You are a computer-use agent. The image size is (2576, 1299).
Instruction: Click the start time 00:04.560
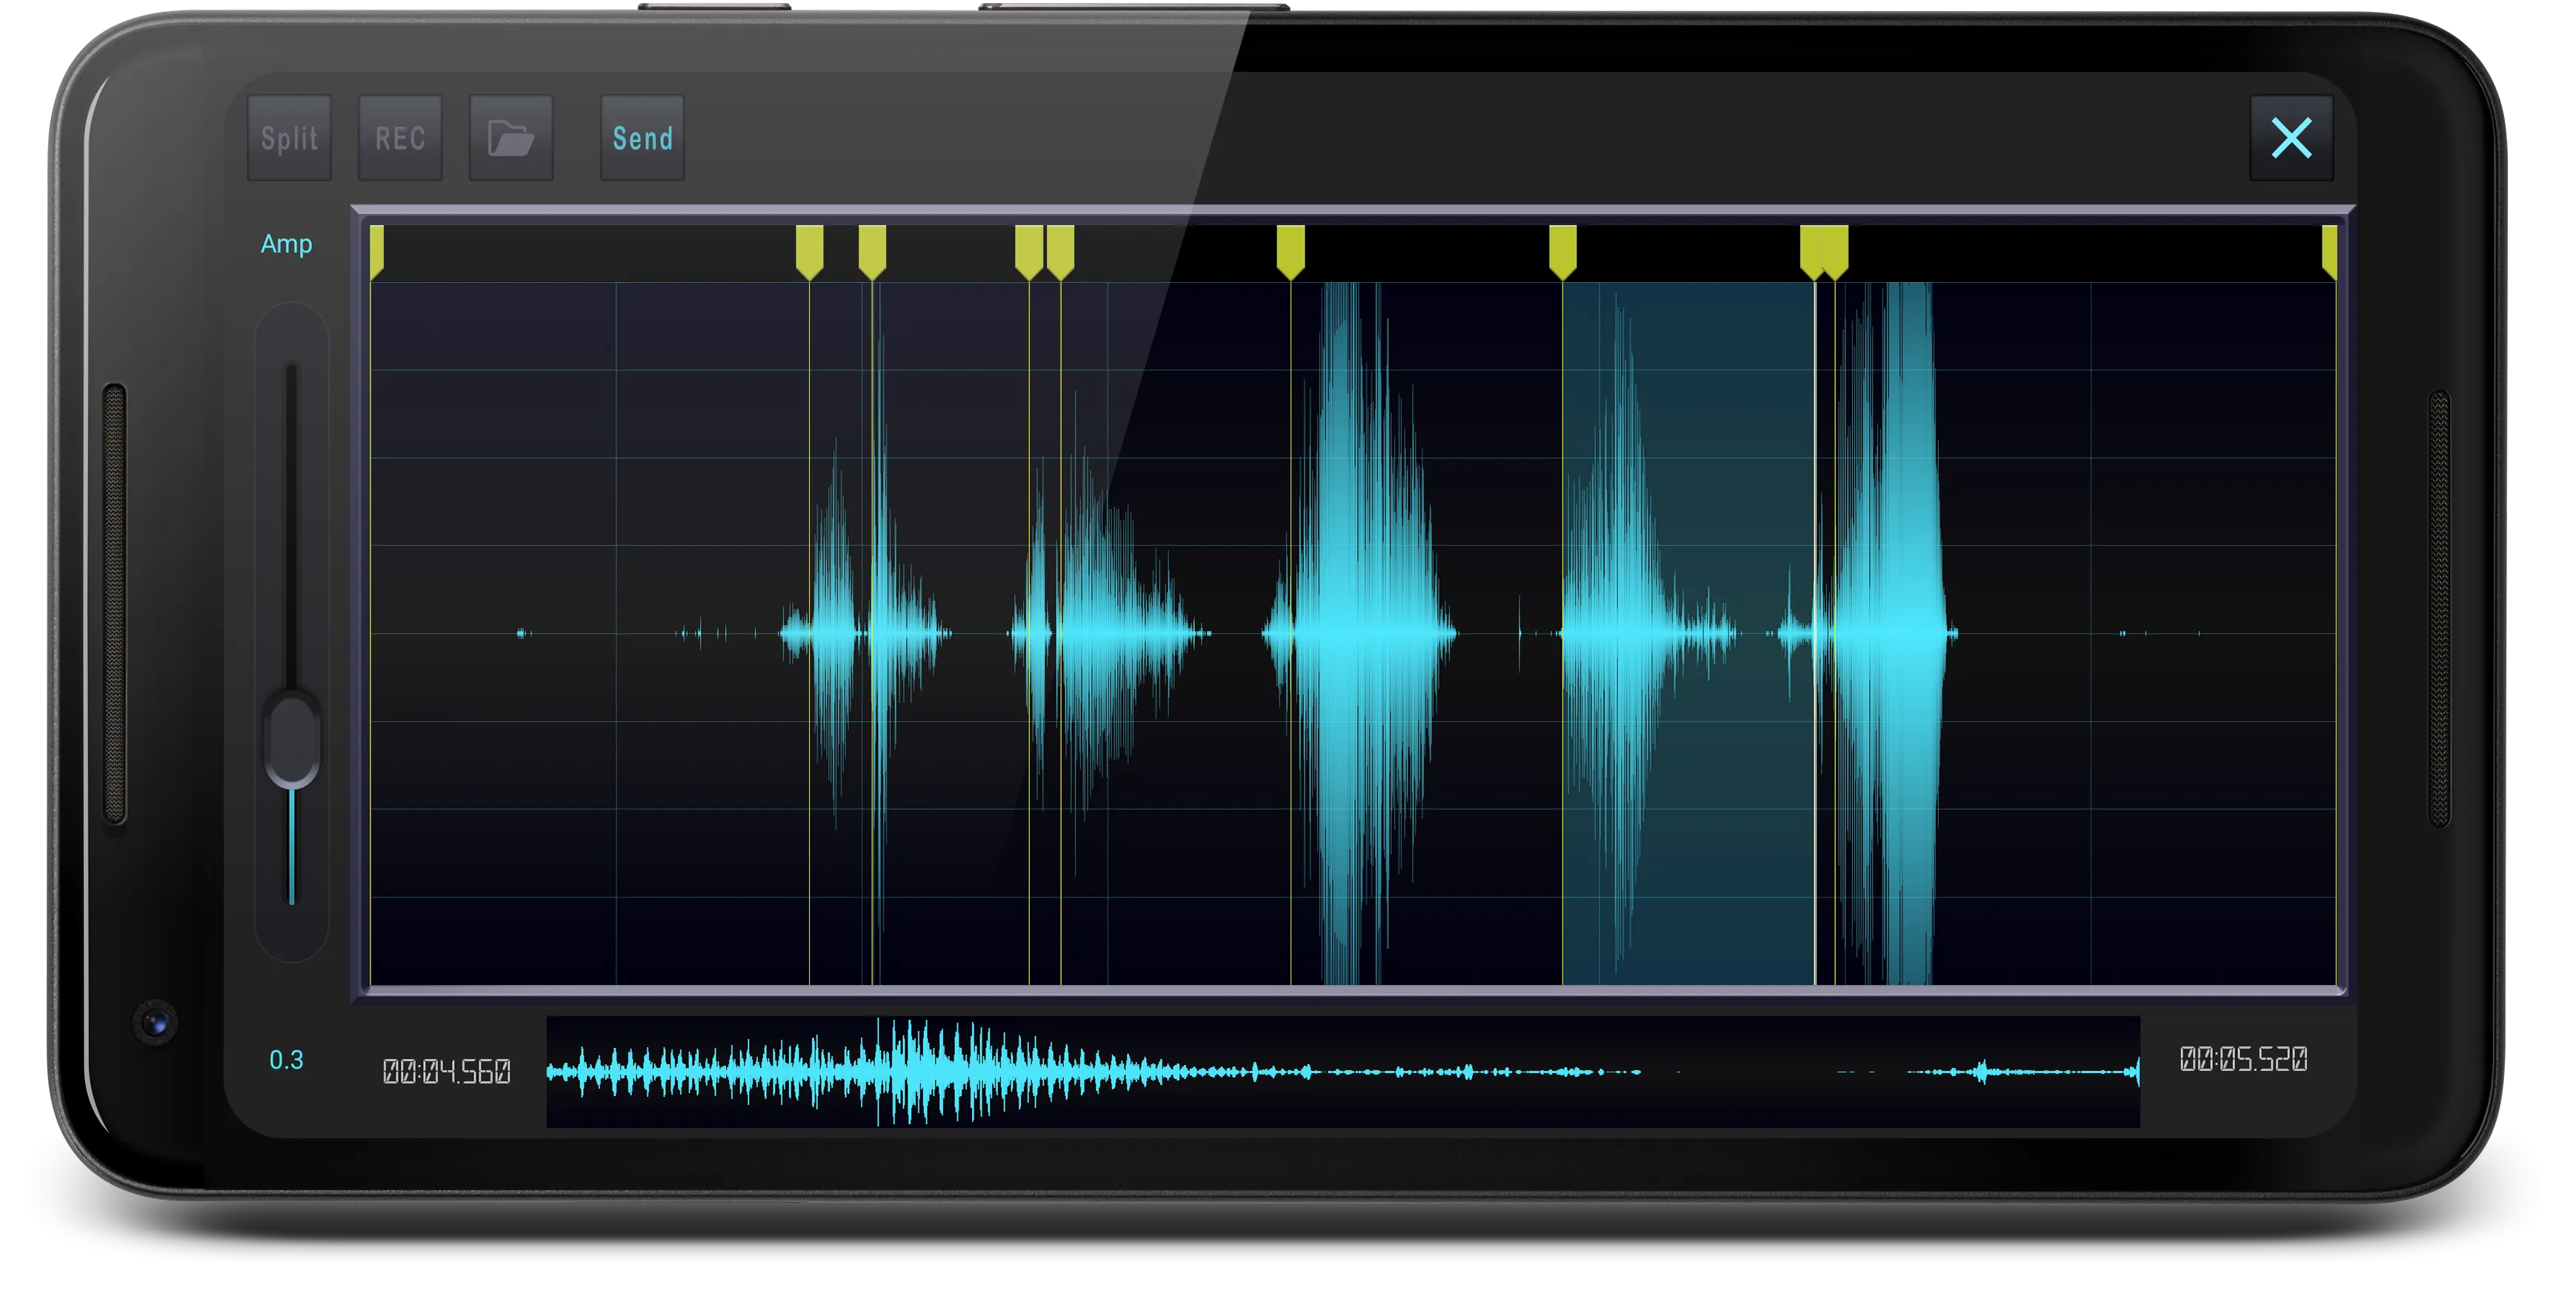447,1072
